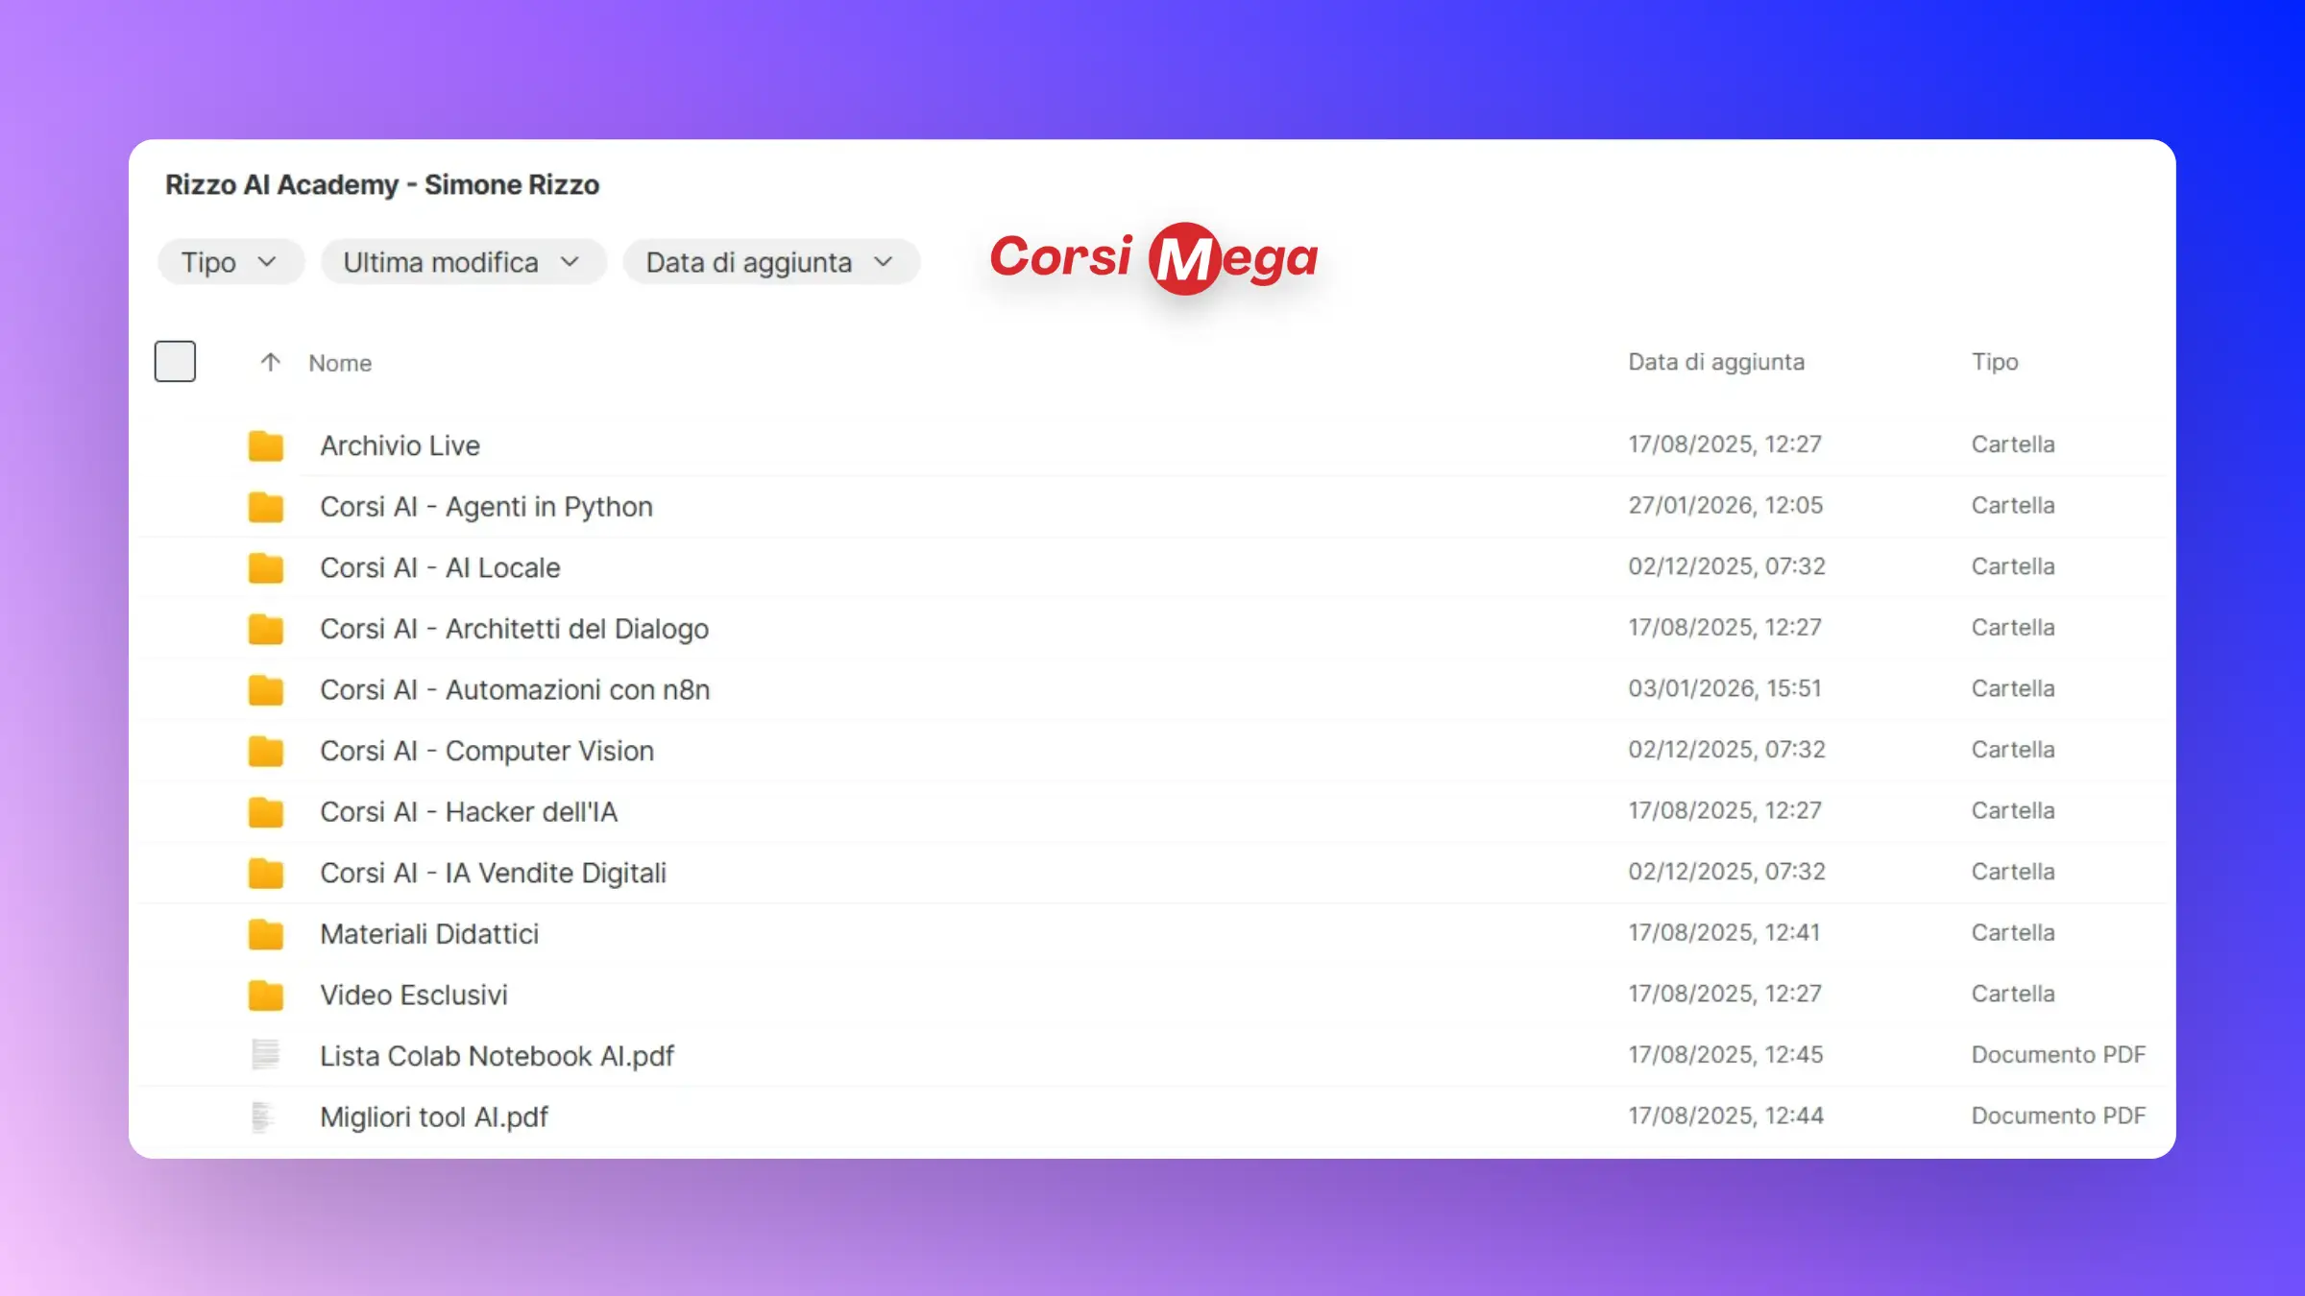Click PDF thumbnail of Lista Colab Notebook AI
This screenshot has width=2305, height=1296.
click(x=265, y=1055)
